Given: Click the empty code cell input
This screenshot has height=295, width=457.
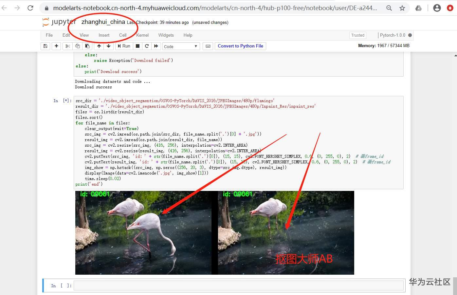Looking at the screenshot, I should (x=238, y=286).
